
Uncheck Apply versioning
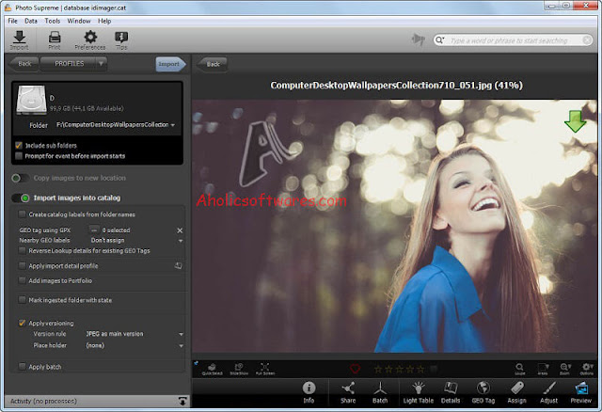pos(23,323)
